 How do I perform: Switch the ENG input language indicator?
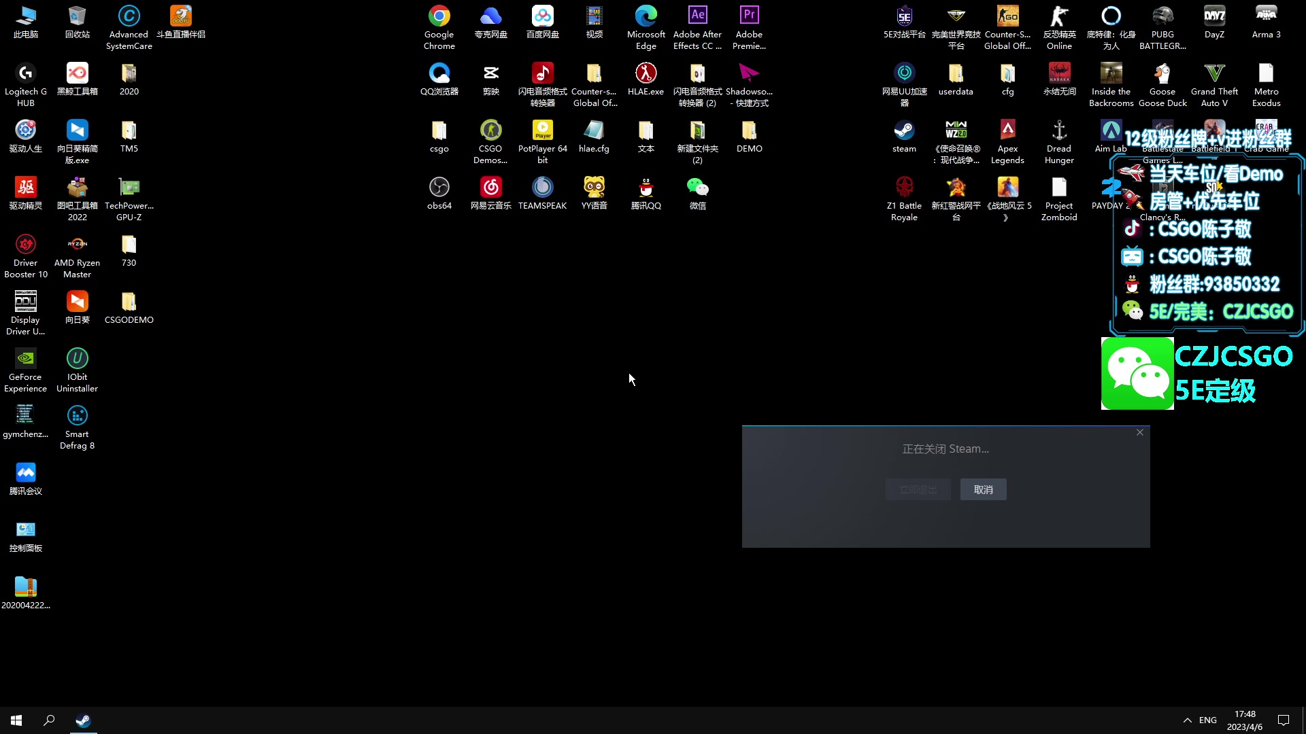[x=1208, y=720]
